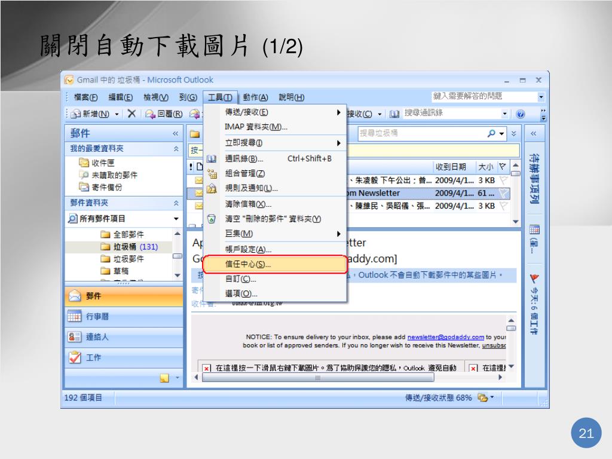Select the 未讀取的郵件 folder
The height and width of the screenshot is (459, 612).
coord(108,175)
